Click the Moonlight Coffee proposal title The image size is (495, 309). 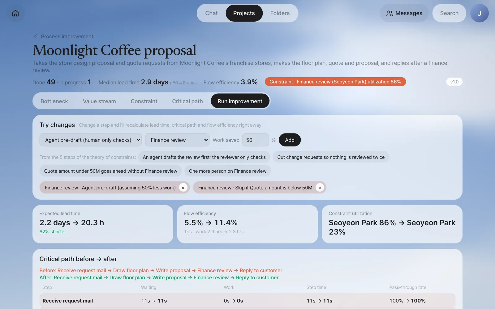coord(114,50)
